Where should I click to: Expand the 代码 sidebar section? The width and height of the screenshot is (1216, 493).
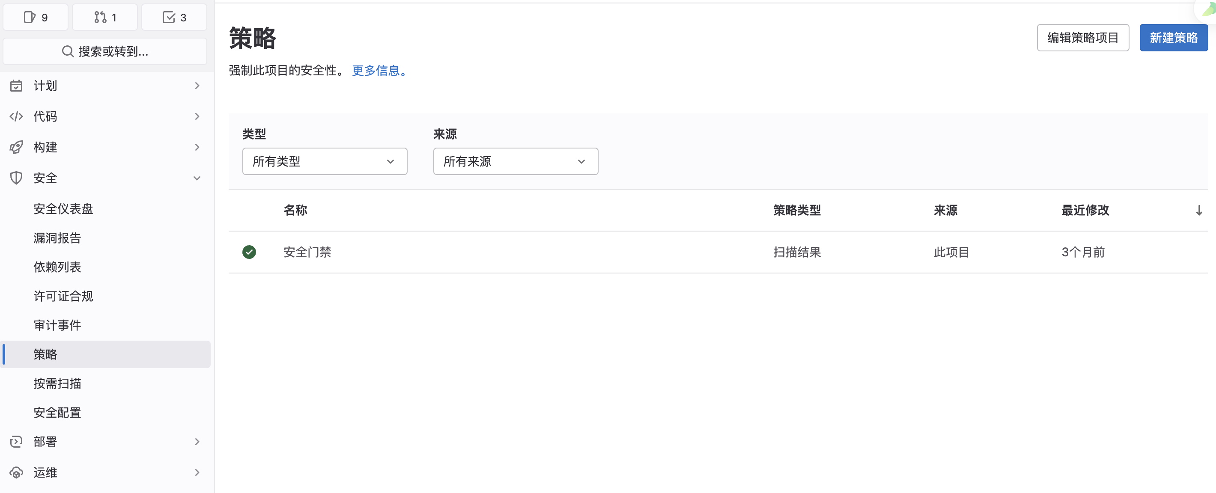coord(197,116)
